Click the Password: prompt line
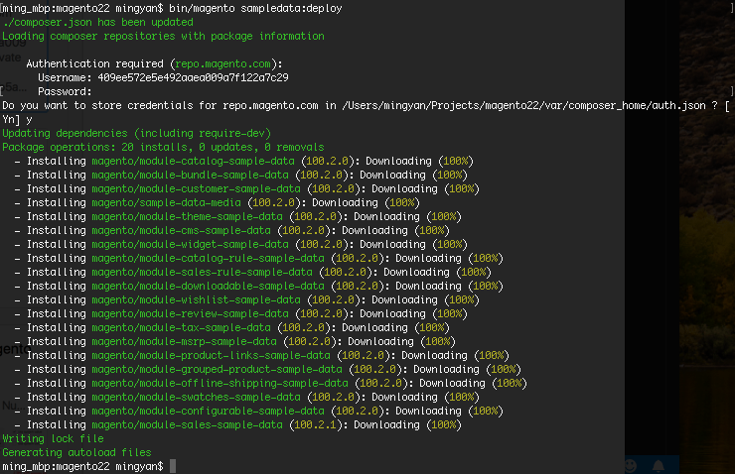The image size is (735, 474). pos(65,91)
